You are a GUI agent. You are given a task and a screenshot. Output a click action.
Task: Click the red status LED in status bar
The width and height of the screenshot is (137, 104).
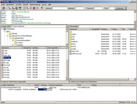pos(134,102)
